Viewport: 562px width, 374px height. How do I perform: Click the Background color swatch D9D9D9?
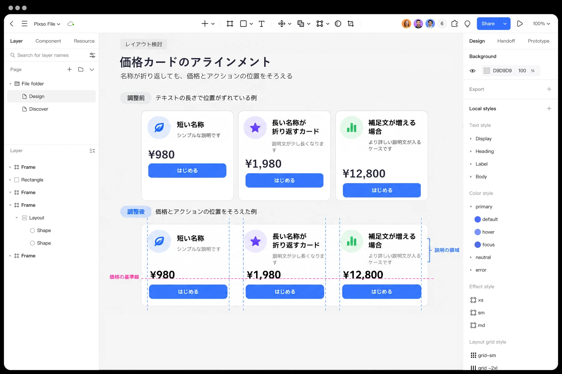(487, 71)
